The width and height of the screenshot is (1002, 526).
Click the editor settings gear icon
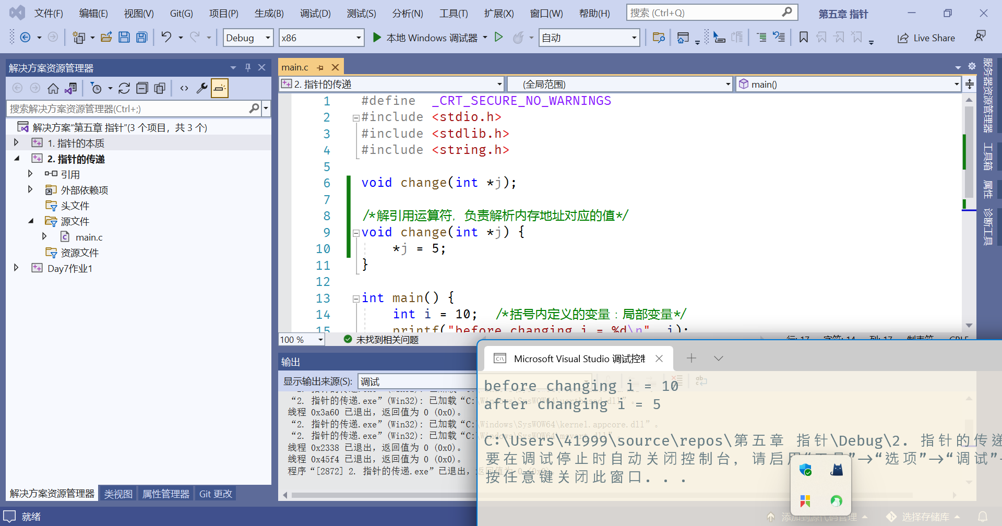[x=972, y=66]
